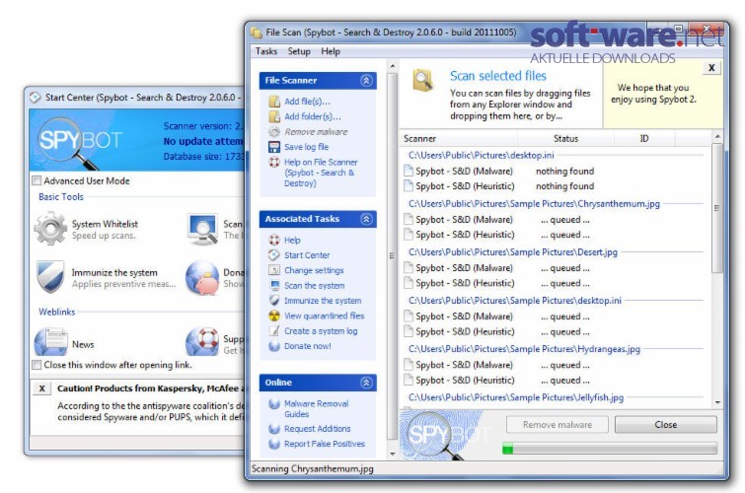Click the Help lifebuoy icon in Associated Tasks
745x493 pixels.
[274, 240]
